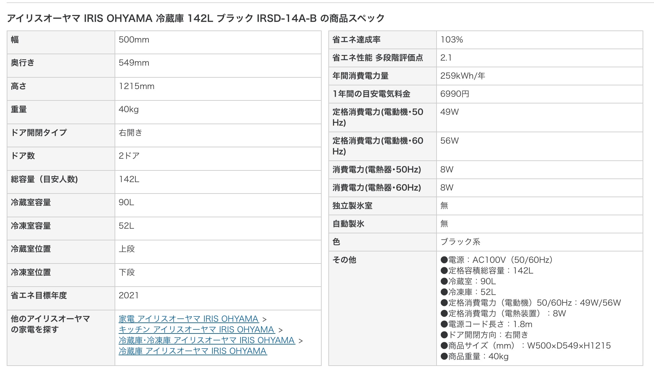Viewport: 654px width, 375px height.
Task: Click the 省エネ目標年度 2021 value
Action: [129, 295]
